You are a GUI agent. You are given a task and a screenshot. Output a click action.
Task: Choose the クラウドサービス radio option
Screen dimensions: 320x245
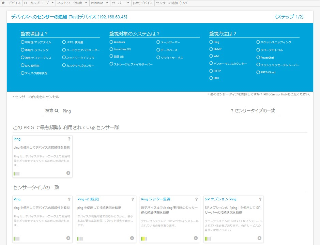(x=158, y=58)
